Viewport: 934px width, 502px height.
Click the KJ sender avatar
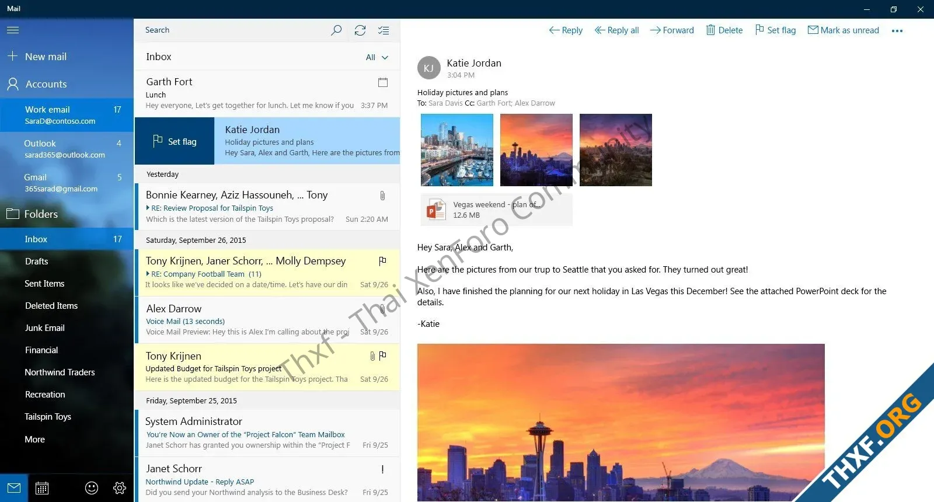point(428,68)
